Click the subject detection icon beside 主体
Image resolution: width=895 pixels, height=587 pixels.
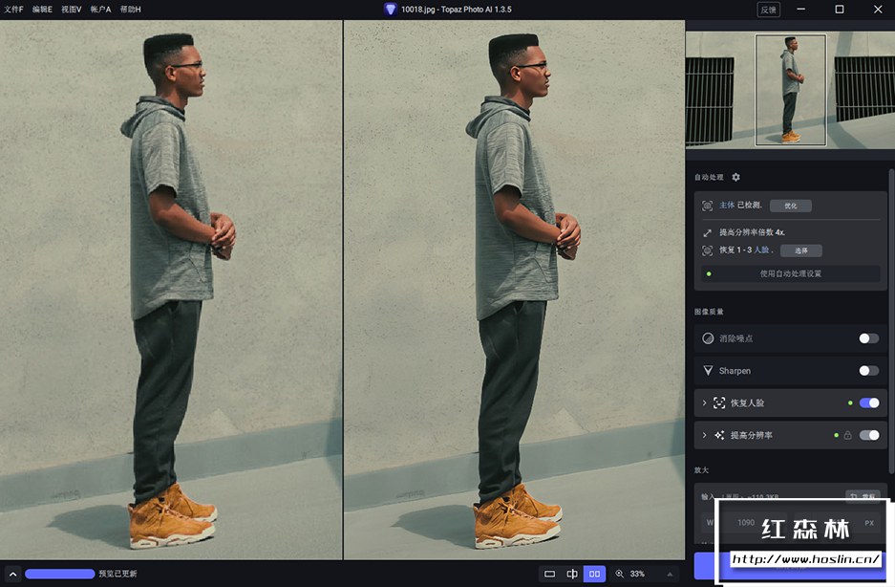click(x=707, y=206)
